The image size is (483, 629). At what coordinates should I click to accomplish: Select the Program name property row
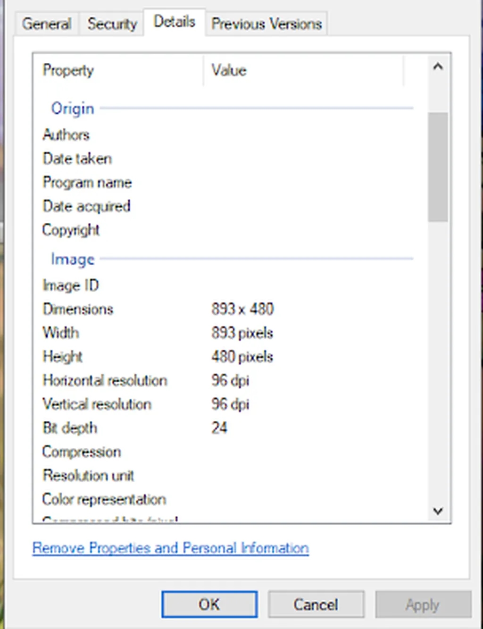click(87, 183)
